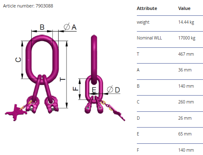
Task: Select the A value 36 mm
Action: [185, 70]
